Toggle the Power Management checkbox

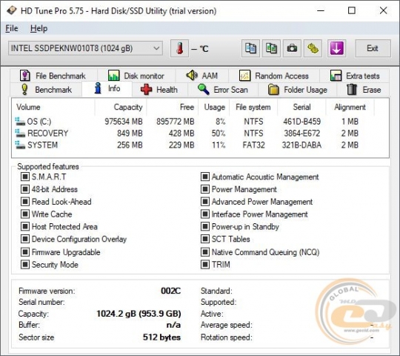click(205, 189)
